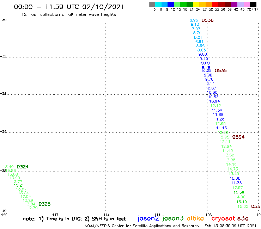
Task: Click the 9.40 wave height value
Action: 204,59
